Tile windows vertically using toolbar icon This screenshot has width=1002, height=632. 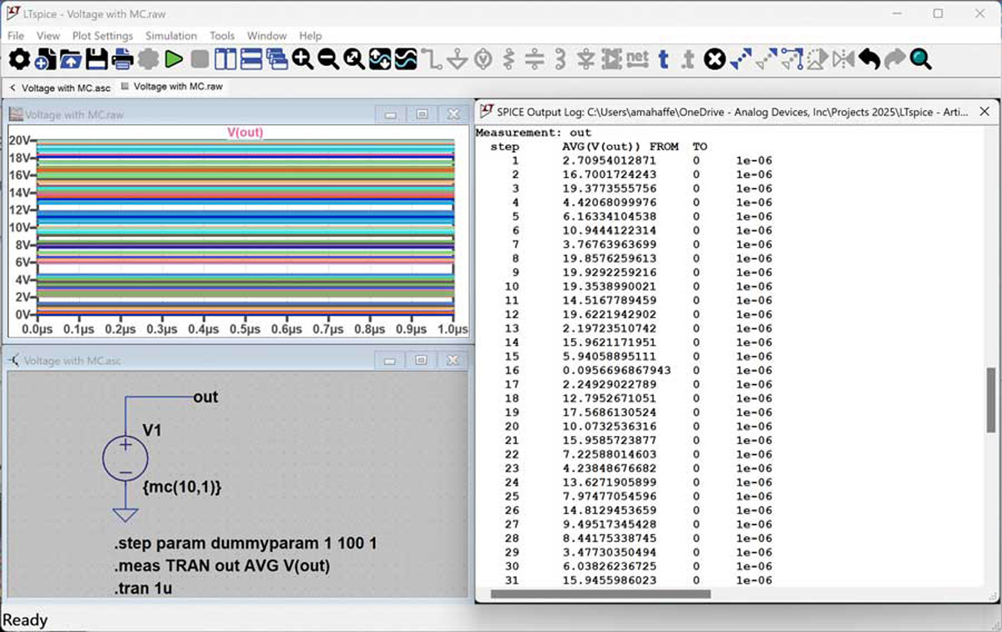coord(225,59)
